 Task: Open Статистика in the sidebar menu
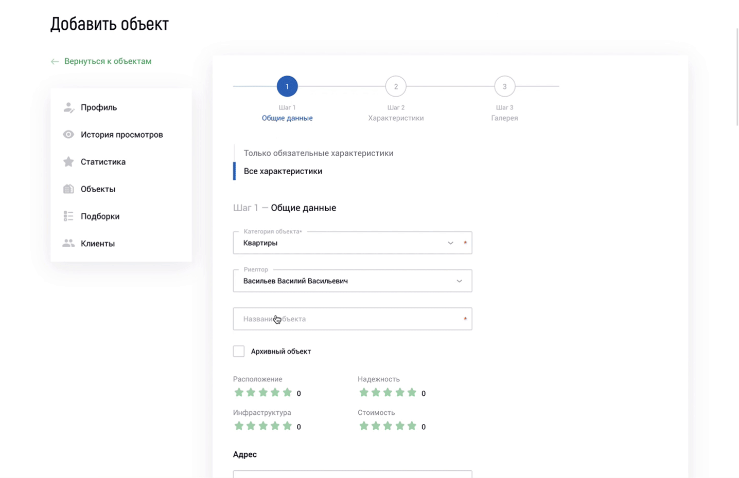coord(103,162)
